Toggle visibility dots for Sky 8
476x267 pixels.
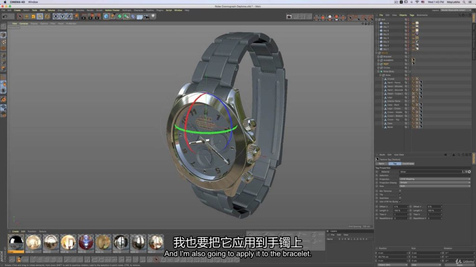pos(408,23)
